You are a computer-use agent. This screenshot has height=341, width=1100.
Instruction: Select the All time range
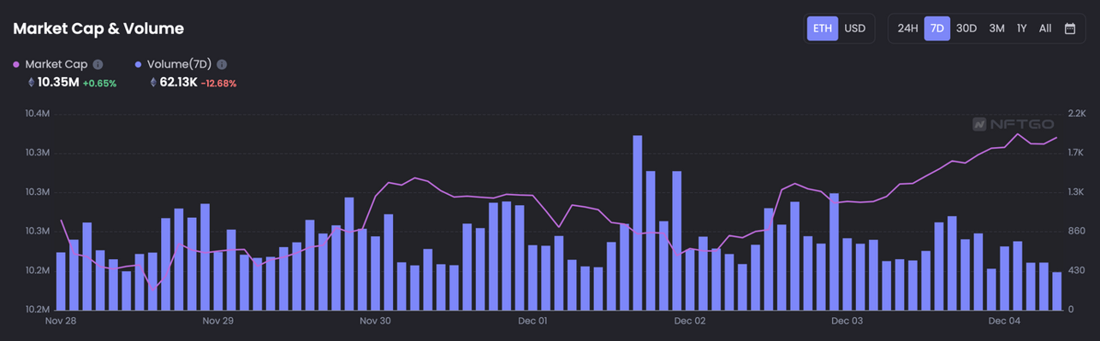(x=1045, y=28)
